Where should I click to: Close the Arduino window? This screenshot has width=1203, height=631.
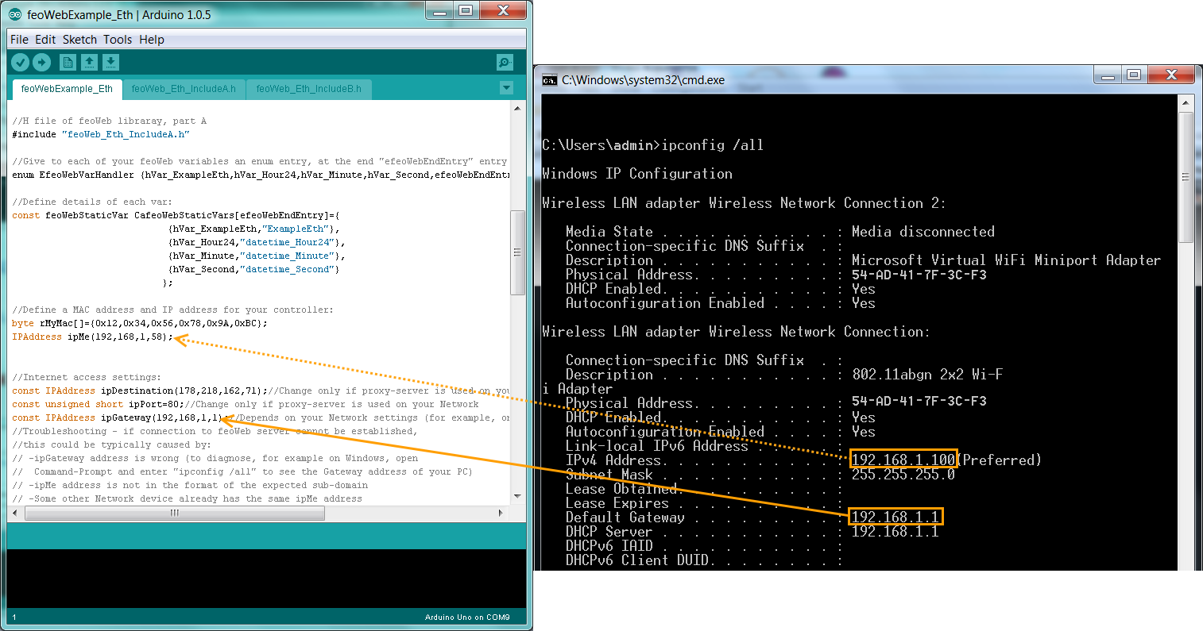pyautogui.click(x=503, y=10)
